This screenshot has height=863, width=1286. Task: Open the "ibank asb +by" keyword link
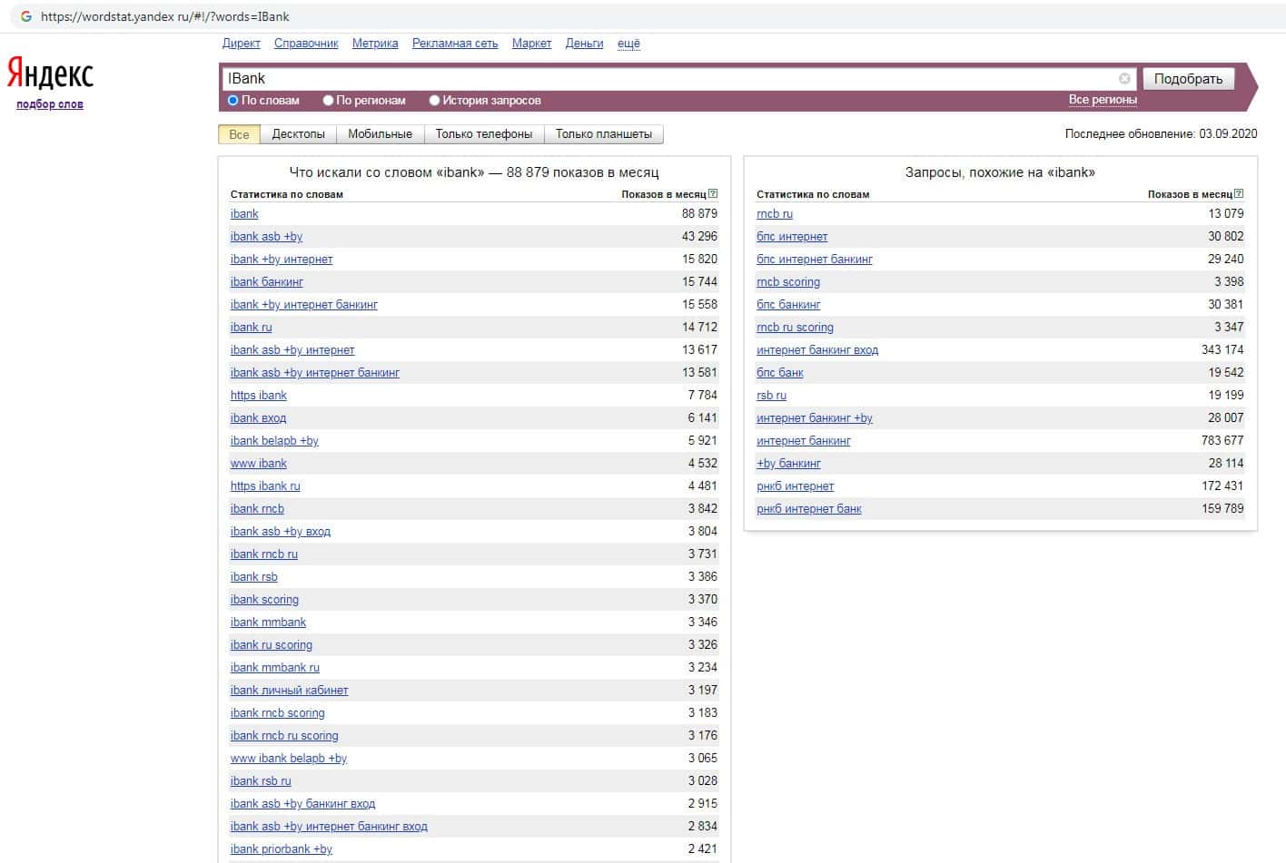(x=266, y=237)
